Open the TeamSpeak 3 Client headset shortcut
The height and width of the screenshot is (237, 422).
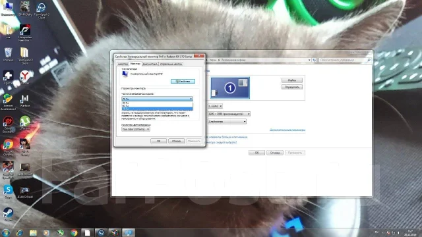pos(42,11)
